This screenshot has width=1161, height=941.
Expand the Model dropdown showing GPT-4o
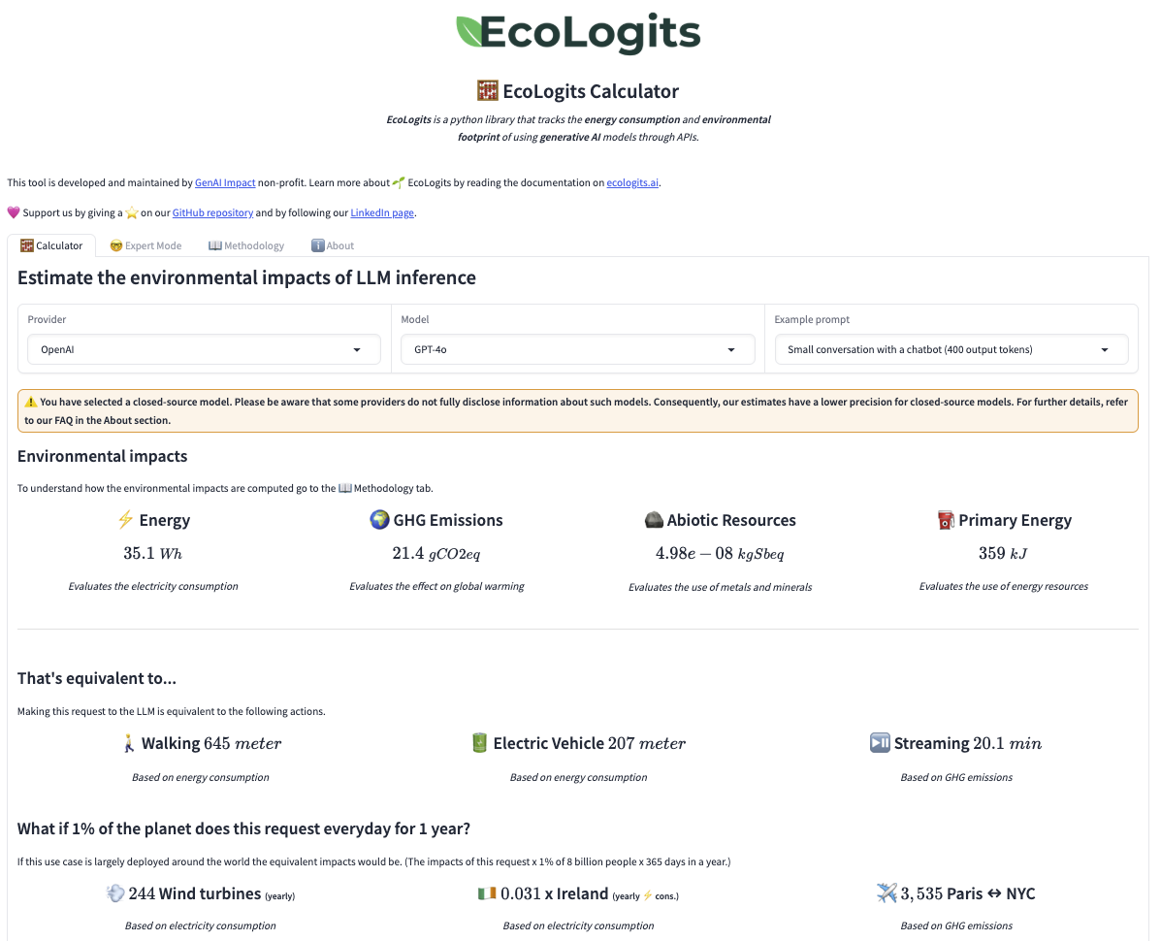(x=578, y=349)
